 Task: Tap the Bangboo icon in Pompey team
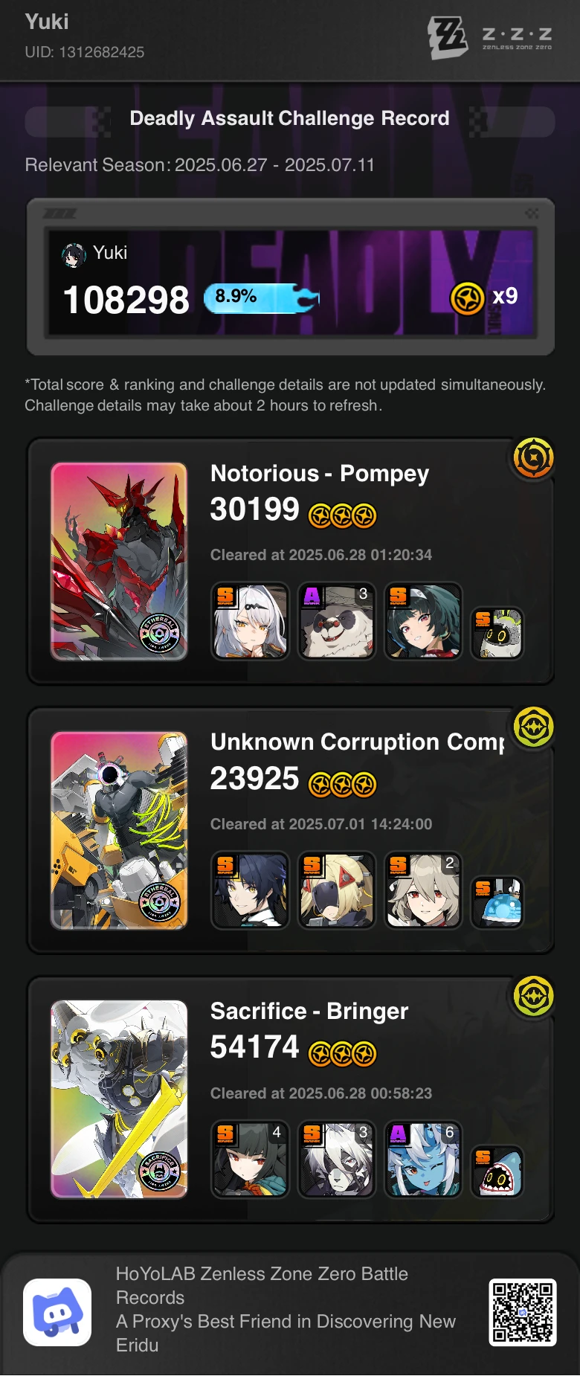tap(497, 633)
